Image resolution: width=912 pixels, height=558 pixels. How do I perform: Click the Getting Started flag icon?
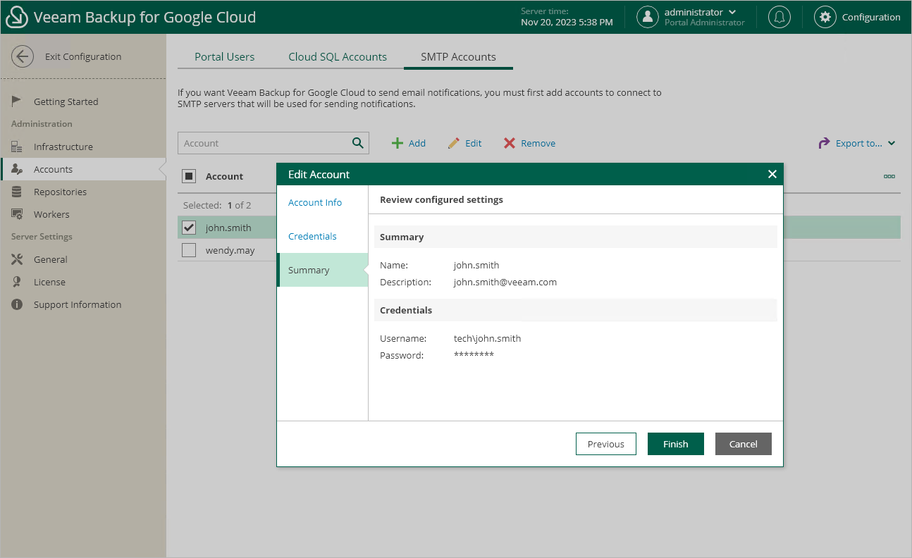pos(18,101)
